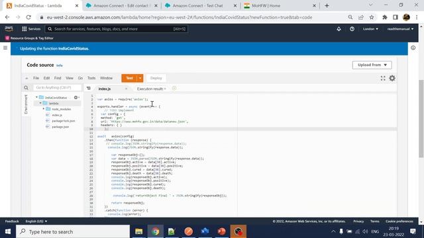Image resolution: width=424 pixels, height=238 pixels.
Task: Open the Chrome profile avatar
Action: pos(406,17)
